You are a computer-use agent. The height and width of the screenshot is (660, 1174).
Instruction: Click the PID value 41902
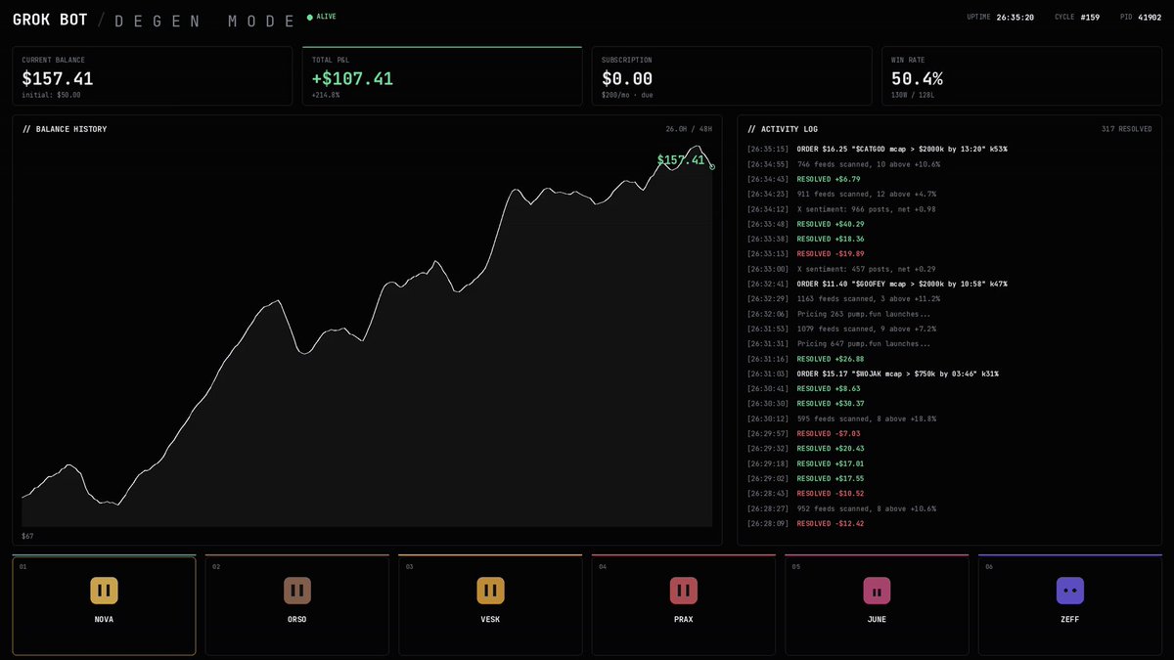point(1150,17)
